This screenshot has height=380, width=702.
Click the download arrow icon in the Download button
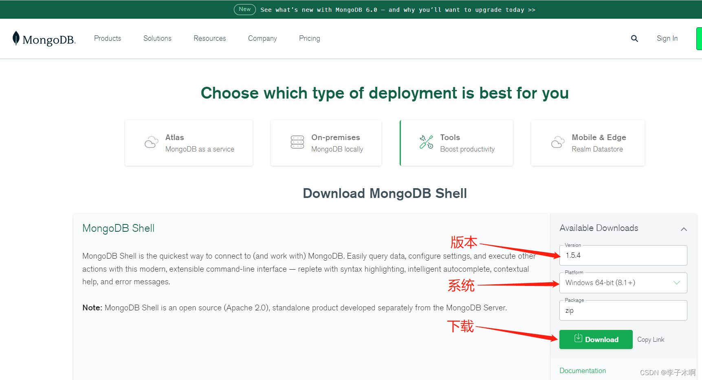pos(578,338)
